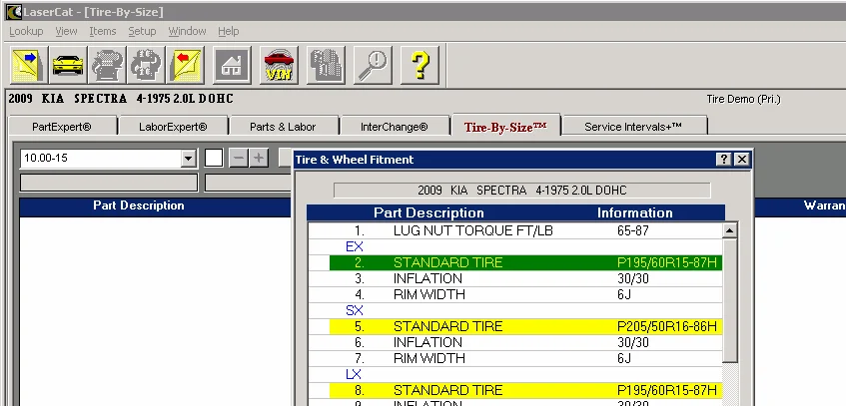Viewport: 846px width, 406px height.
Task: Select the Tire-By-Size tab
Action: point(505,126)
